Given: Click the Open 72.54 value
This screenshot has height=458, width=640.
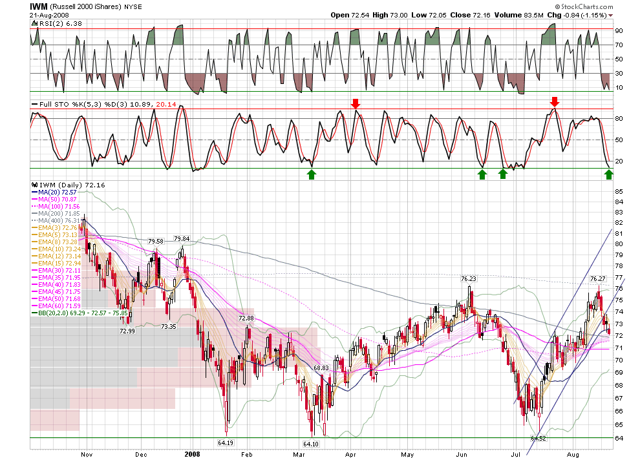Looking at the screenshot, I should pyautogui.click(x=350, y=15).
